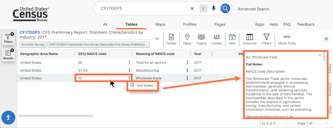Click the CF1700P5 table ID link
Viewport: 333px width, 128px height.
click(x=30, y=32)
